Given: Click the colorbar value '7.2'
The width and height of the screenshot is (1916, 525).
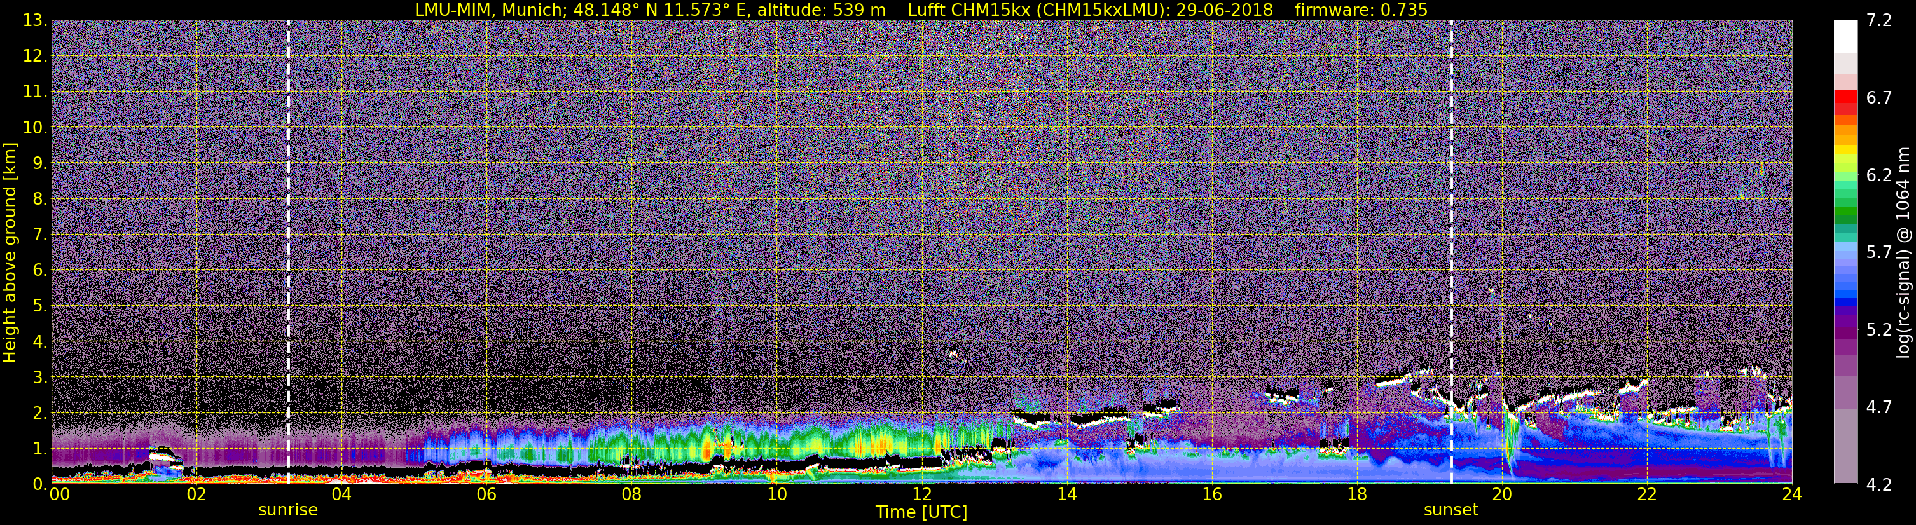Looking at the screenshot, I should coord(1879,21).
